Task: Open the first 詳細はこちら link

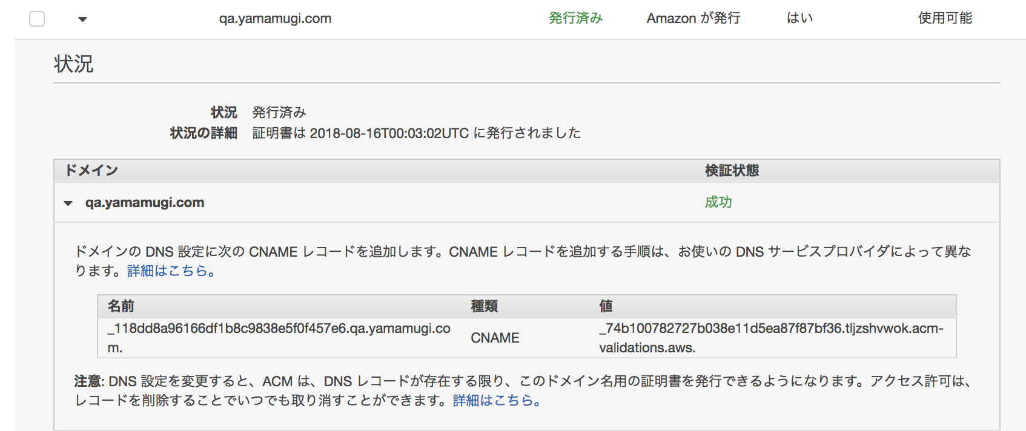Action: tap(171, 271)
